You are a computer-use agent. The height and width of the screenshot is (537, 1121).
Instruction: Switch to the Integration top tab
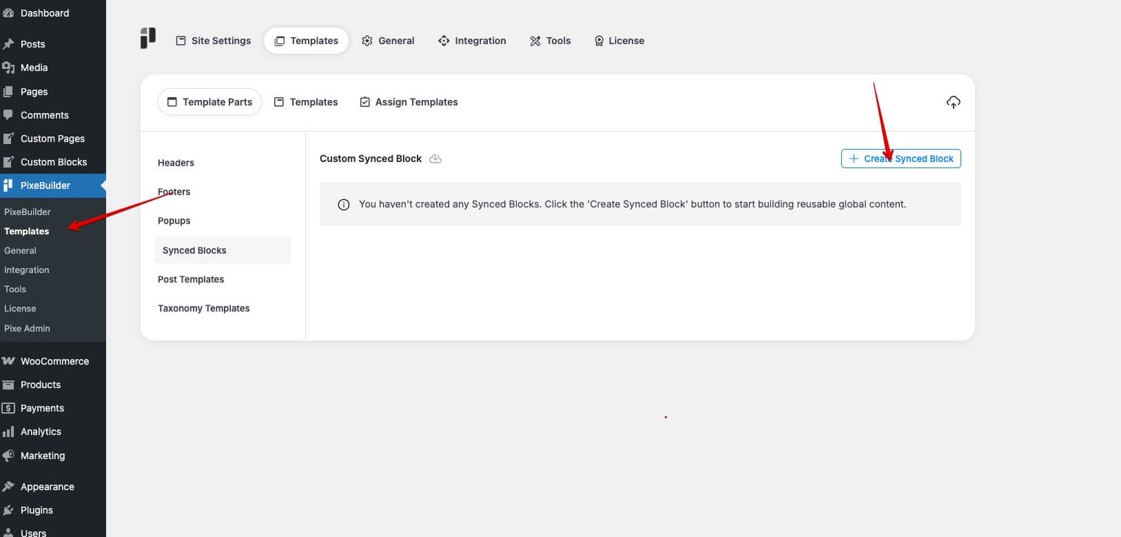[472, 41]
